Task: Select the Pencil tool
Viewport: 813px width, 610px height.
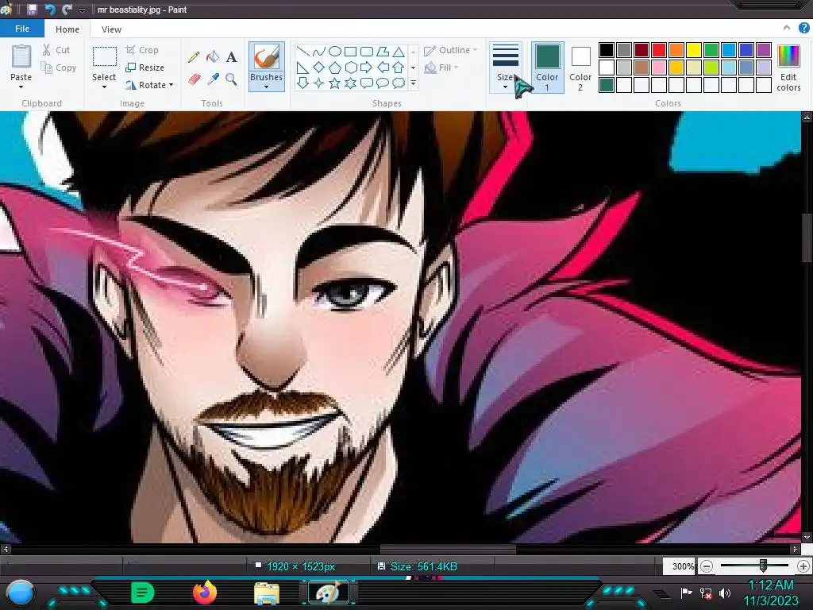Action: (x=194, y=57)
